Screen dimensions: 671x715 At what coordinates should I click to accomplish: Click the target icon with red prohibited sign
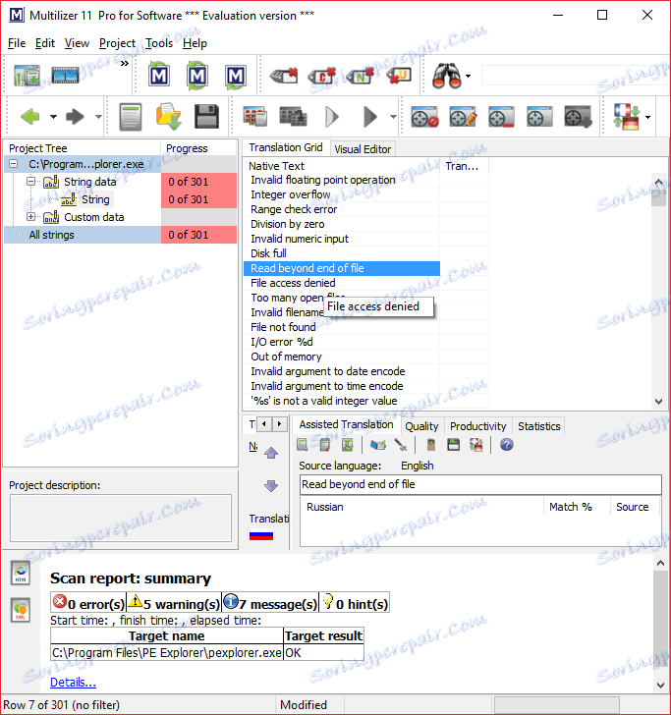click(424, 117)
